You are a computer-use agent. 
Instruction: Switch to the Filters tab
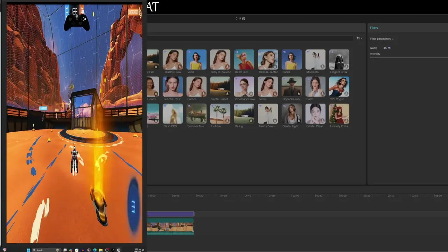374,28
